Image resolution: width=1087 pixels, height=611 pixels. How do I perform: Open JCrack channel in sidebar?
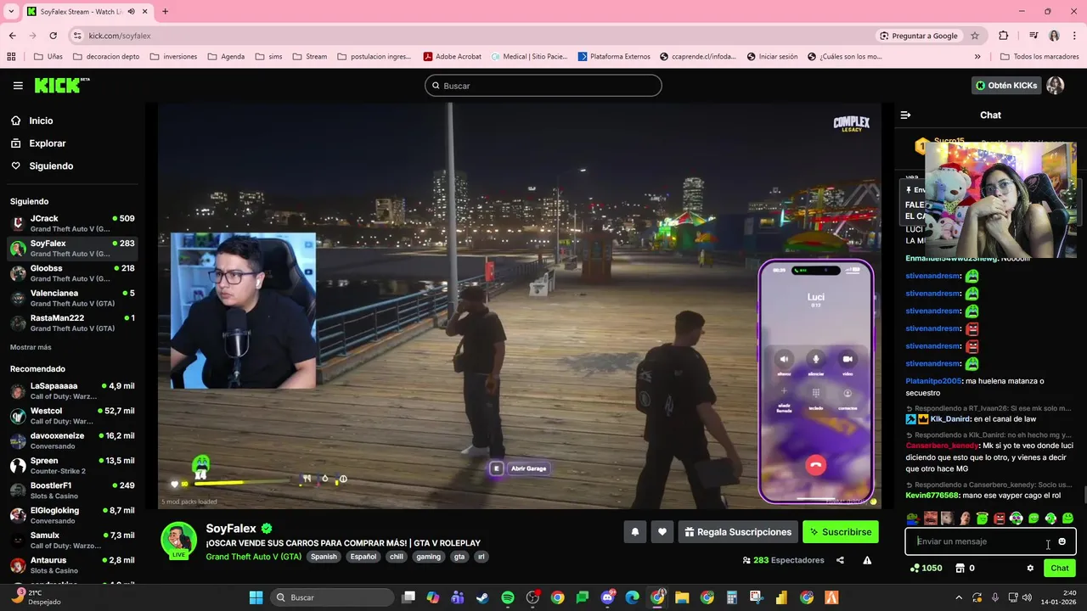[x=72, y=223]
